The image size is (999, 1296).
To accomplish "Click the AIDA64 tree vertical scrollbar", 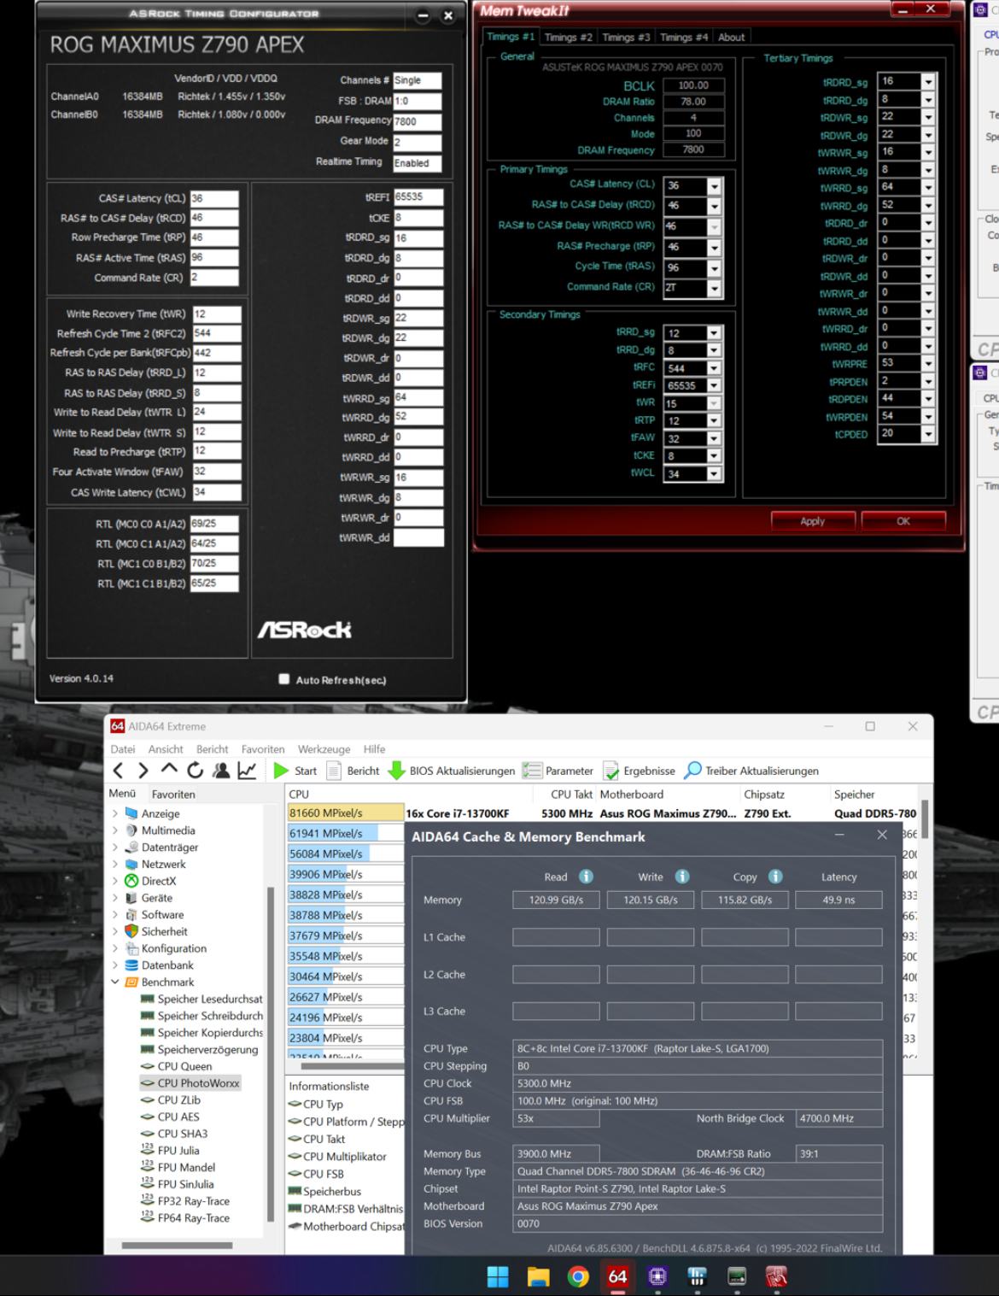I will click(271, 1053).
